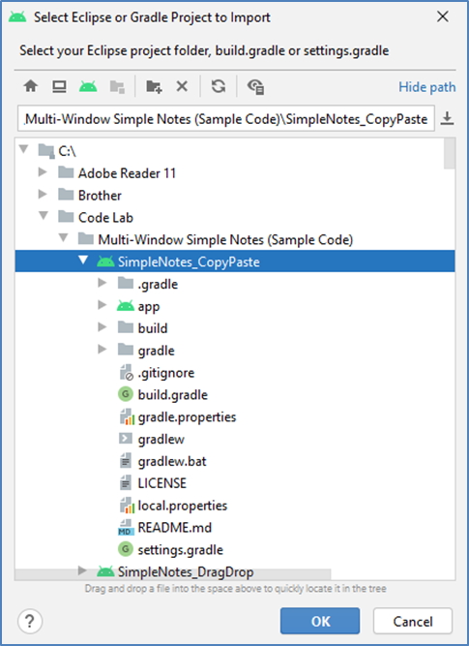The width and height of the screenshot is (469, 646).
Task: Click the vertical scrollbar thumb
Action: coord(450,154)
